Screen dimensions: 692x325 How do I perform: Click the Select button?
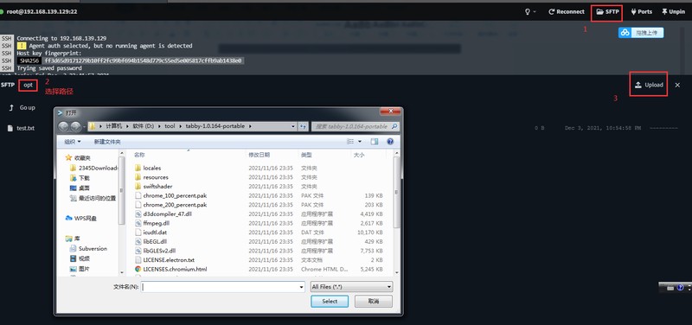tap(330, 301)
